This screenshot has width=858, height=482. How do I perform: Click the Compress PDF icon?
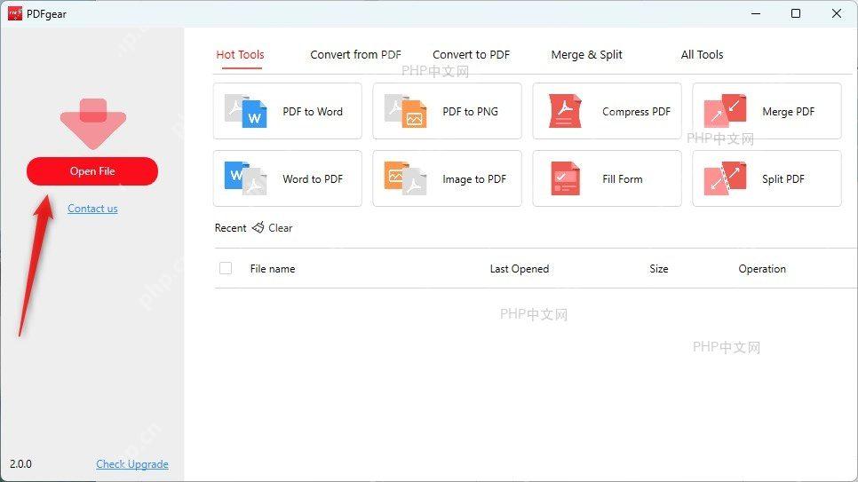click(x=565, y=111)
